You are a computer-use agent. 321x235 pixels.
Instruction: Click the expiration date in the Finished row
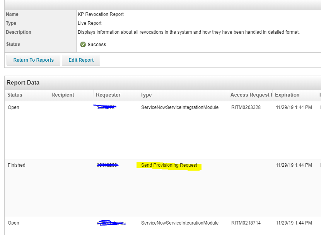[294, 165]
